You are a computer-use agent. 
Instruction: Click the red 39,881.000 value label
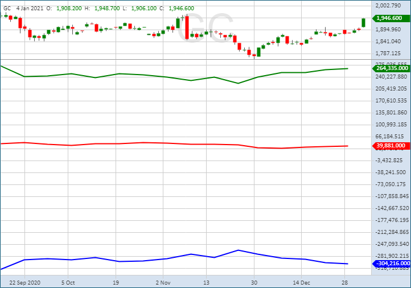pyautogui.click(x=391, y=146)
